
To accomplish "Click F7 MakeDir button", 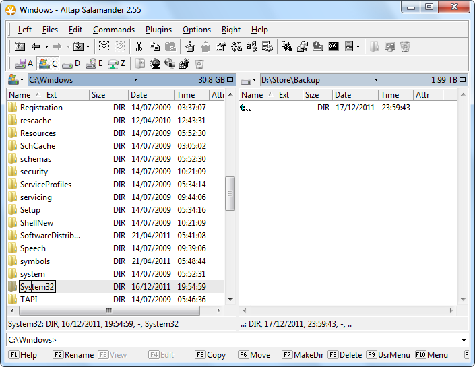I will [x=303, y=355].
